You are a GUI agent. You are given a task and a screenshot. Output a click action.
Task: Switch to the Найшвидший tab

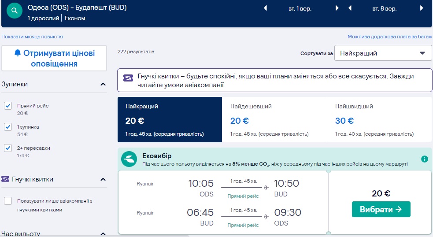tap(379, 120)
